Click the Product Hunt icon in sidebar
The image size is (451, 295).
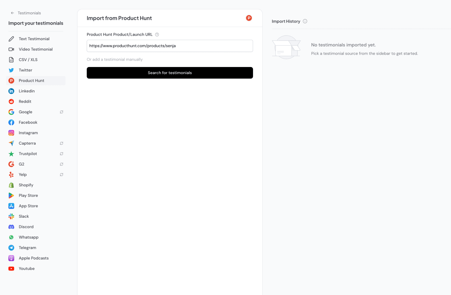[11, 81]
